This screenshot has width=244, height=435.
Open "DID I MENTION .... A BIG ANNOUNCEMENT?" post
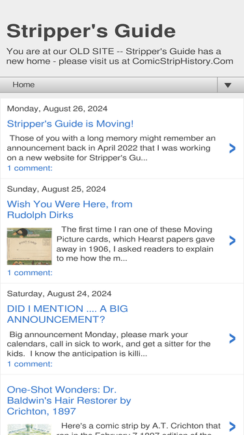pyautogui.click(x=68, y=314)
